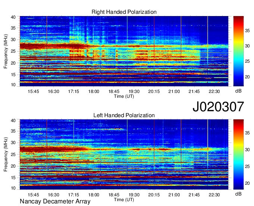
Task: Click the 18:45 time tick of the Right Handed plot
Action: [x=114, y=91]
